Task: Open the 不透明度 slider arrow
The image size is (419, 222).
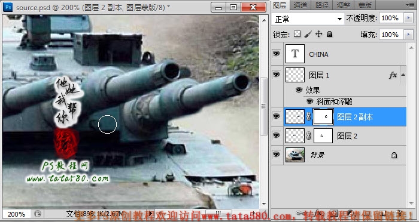Action: [x=408, y=18]
